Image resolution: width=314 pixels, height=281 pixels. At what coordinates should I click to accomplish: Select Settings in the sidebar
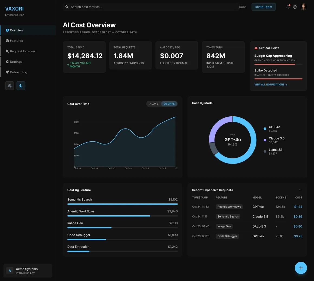[16, 62]
